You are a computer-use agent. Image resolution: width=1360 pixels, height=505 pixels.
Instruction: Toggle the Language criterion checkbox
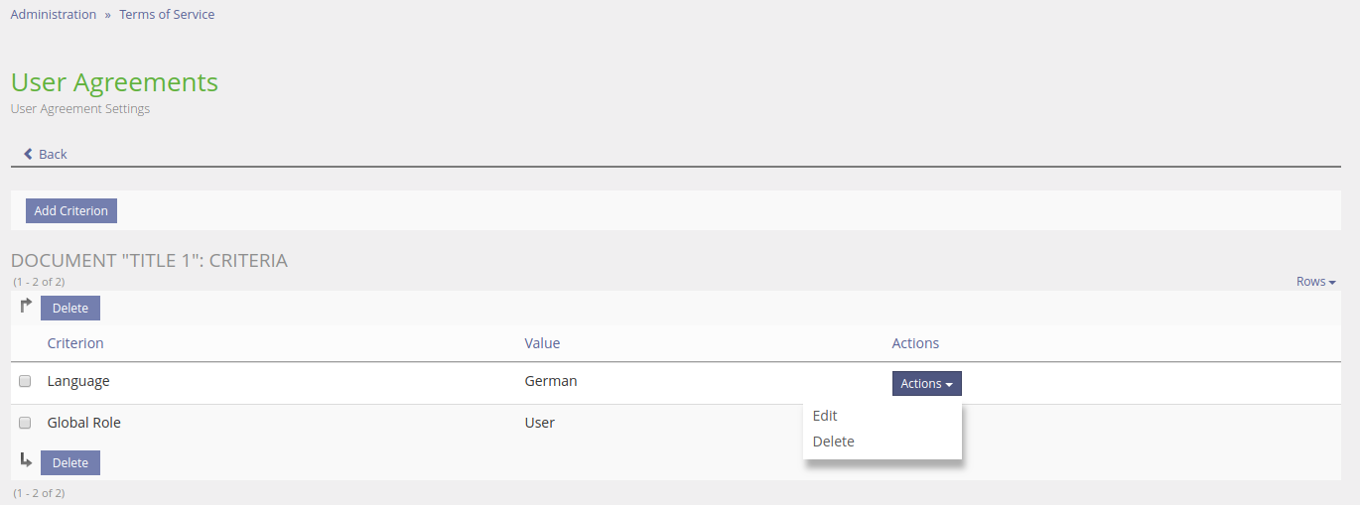[x=25, y=381]
